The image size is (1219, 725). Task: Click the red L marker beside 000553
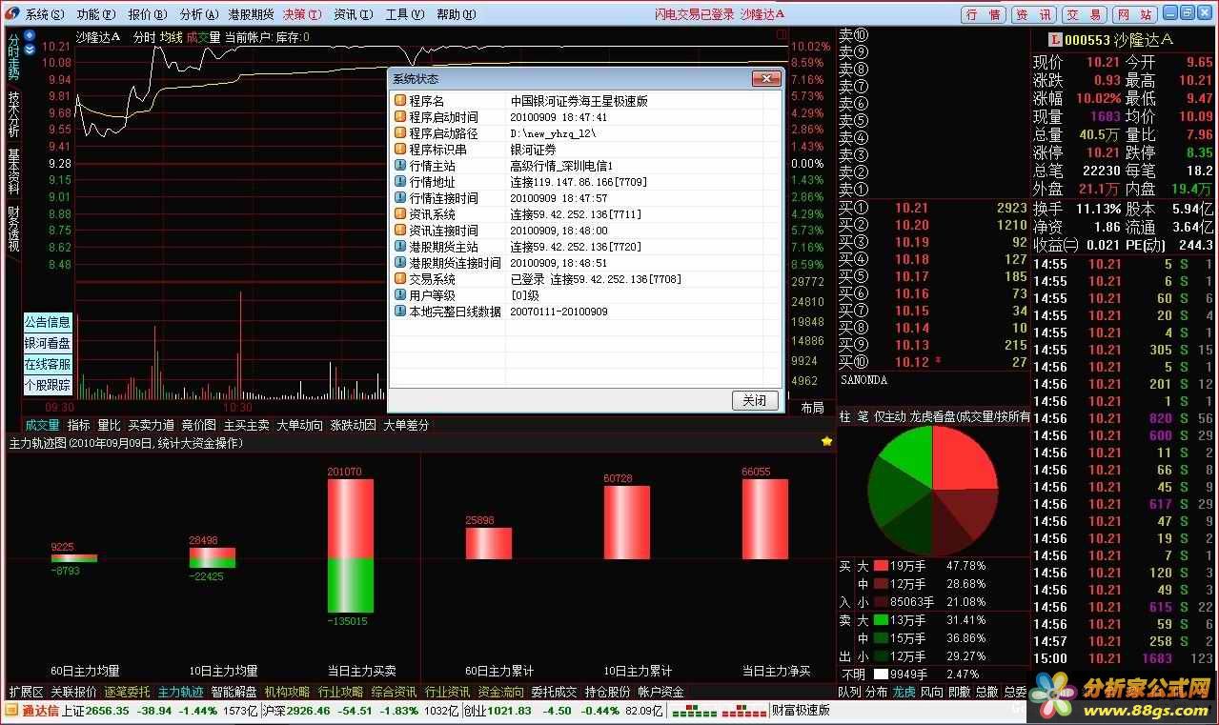pos(1055,40)
